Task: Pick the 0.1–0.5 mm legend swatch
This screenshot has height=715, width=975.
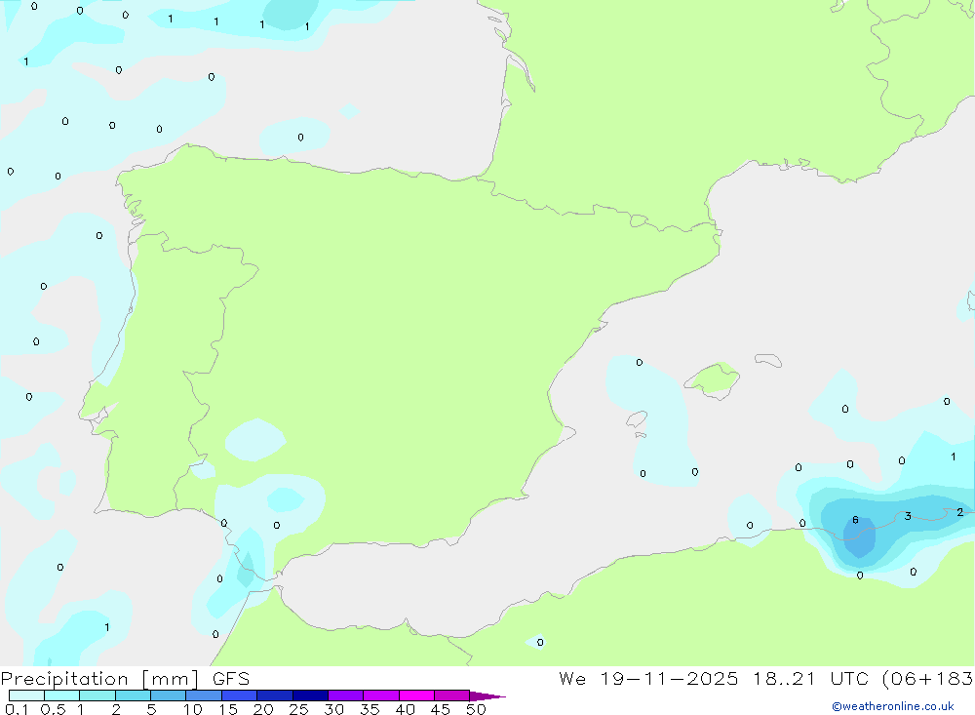Action: 26,695
